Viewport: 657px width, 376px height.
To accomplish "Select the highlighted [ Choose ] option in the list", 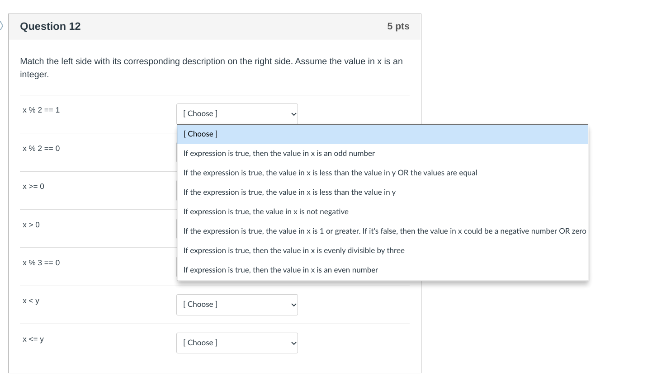I will [x=383, y=134].
